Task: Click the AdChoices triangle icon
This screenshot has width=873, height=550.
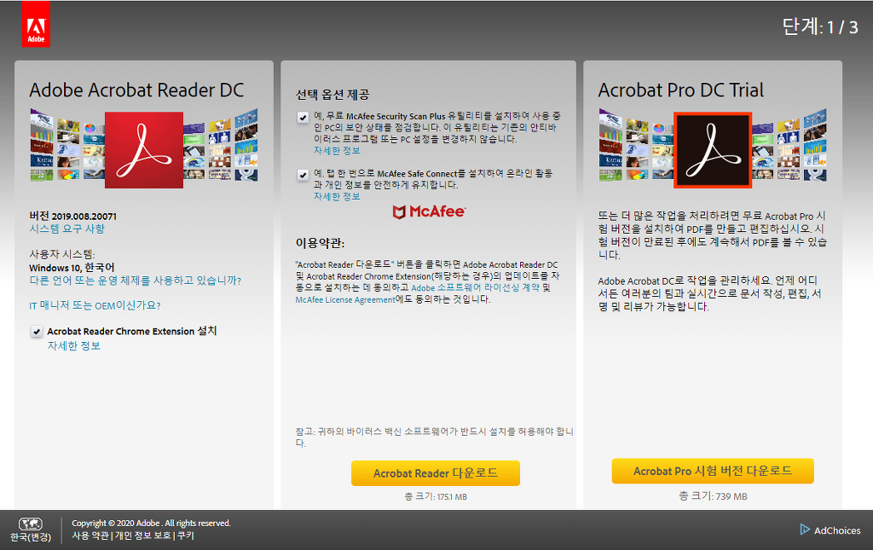Action: pos(805,530)
